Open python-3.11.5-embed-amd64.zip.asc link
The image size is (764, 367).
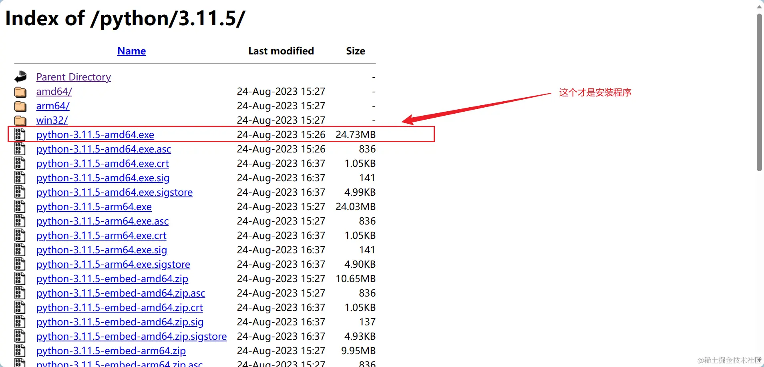click(x=121, y=293)
